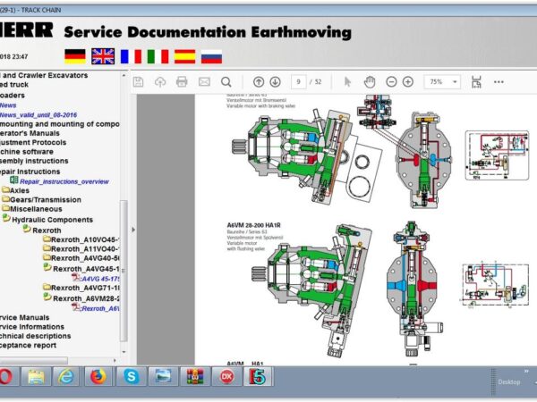Expand the Rexroth_A4VG40 folder

81,258
